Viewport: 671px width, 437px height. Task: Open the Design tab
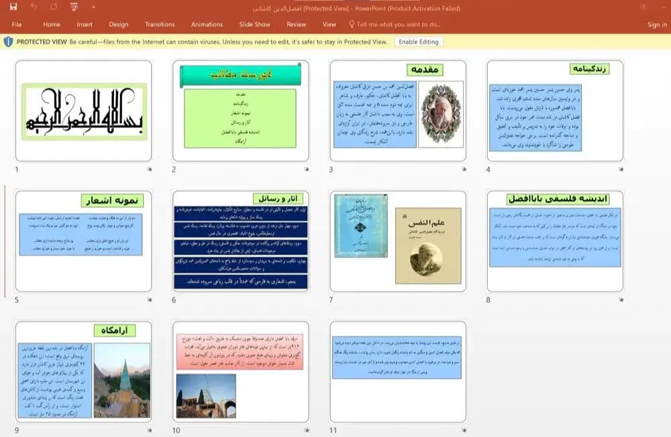point(119,24)
